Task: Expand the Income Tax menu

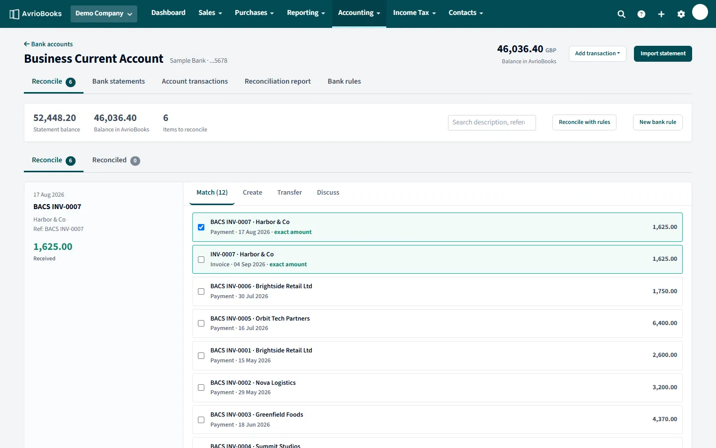Action: (x=414, y=13)
